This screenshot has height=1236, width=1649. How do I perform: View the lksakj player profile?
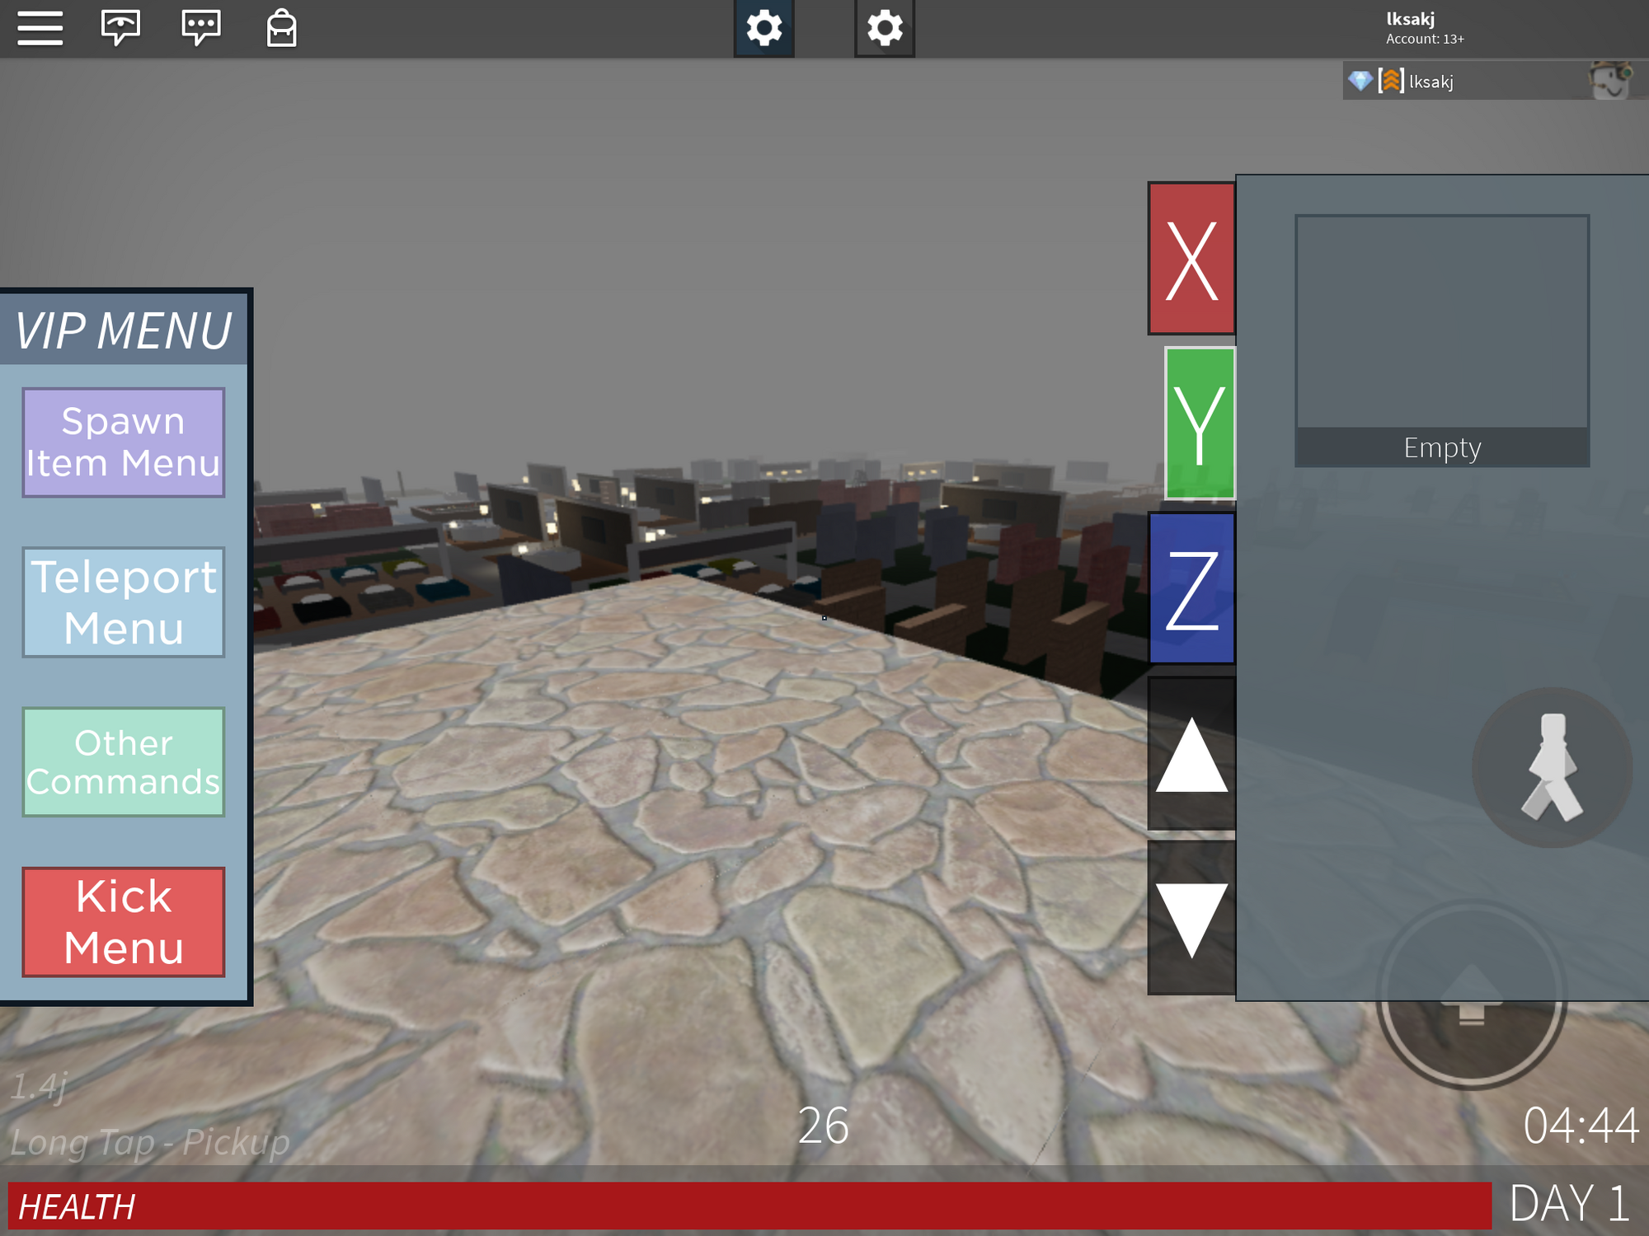[1428, 81]
